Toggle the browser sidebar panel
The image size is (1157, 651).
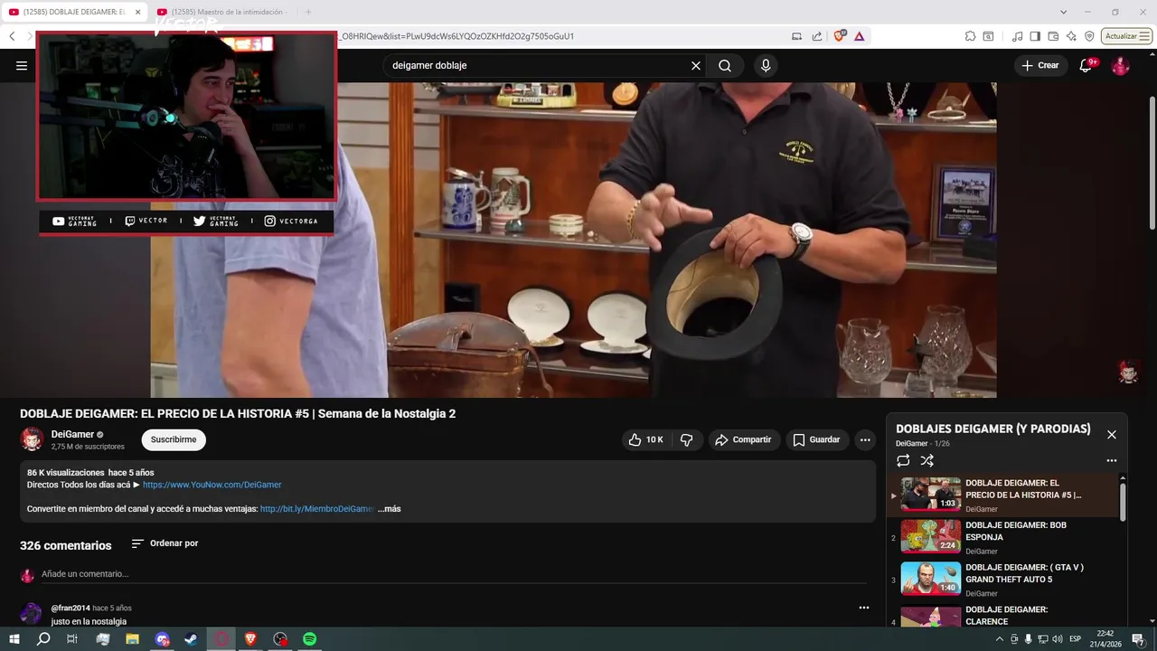coord(1035,36)
